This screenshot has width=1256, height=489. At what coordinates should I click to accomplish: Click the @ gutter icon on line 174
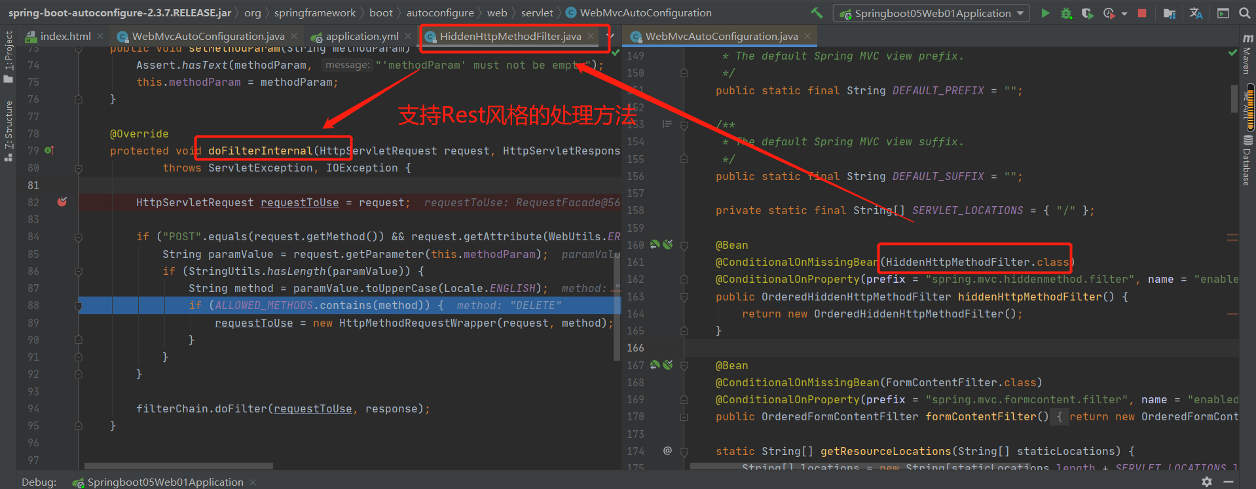(x=667, y=450)
